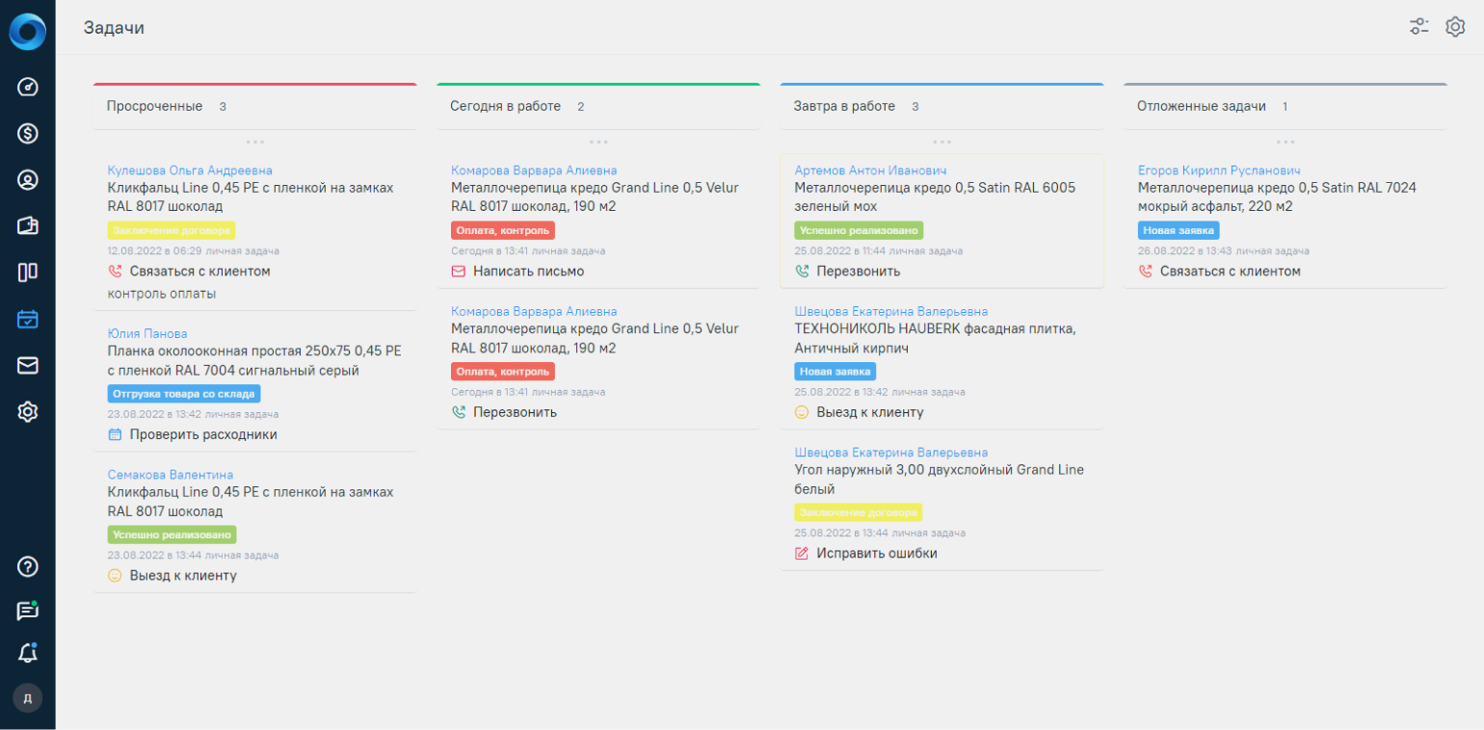
Task: Open client link Кулешова Ольга Андреевна
Action: pos(190,170)
